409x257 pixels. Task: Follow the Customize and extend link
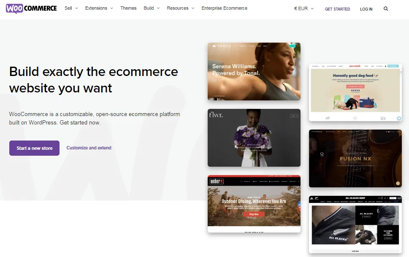click(x=89, y=148)
